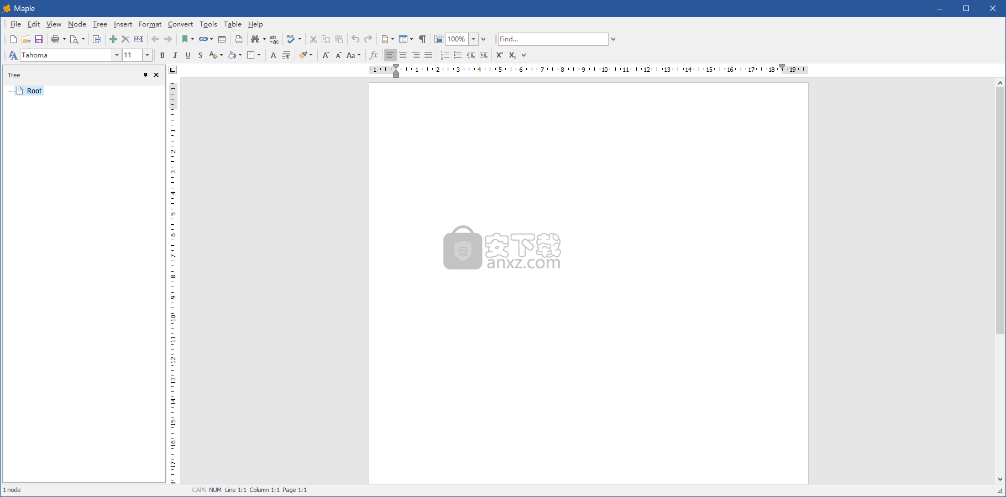Redo the last action
This screenshot has height=497, width=1006.
368,39
